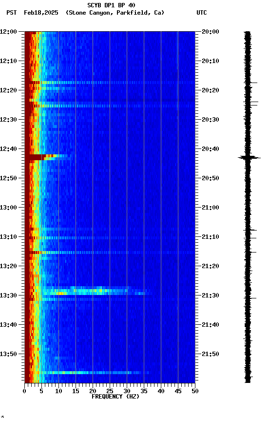Click the 'UTC' timezone label
Image resolution: width=269 pixels, height=422 pixels.
click(x=202, y=13)
